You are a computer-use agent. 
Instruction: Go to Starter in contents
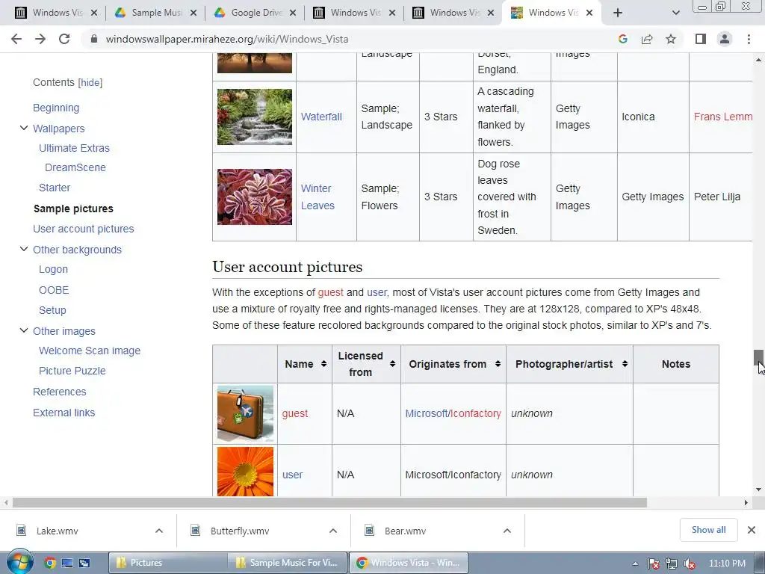(54, 188)
